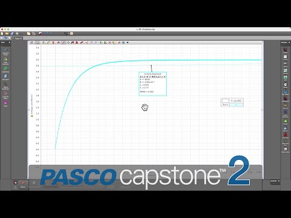Open the black dot dropdown in graph toolbar

click(x=127, y=42)
